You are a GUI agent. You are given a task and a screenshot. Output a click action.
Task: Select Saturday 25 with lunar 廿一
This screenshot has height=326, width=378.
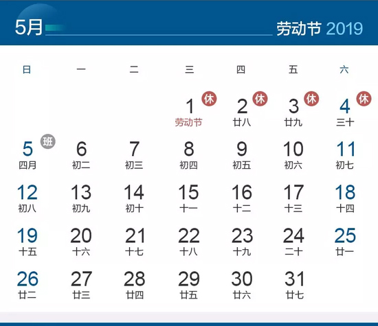(x=345, y=242)
